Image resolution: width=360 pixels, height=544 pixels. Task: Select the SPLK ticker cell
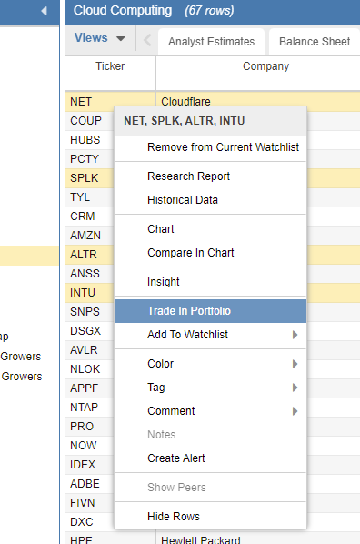(90, 178)
